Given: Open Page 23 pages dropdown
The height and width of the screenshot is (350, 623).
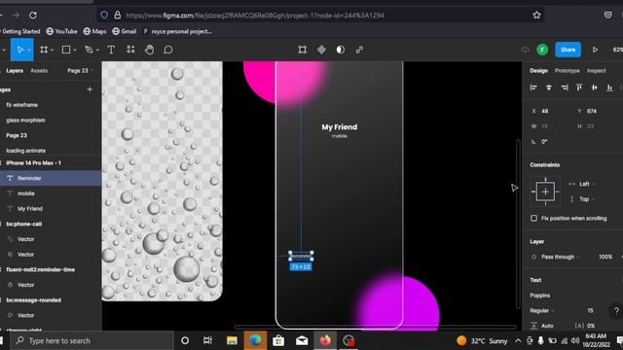Looking at the screenshot, I should click(80, 71).
